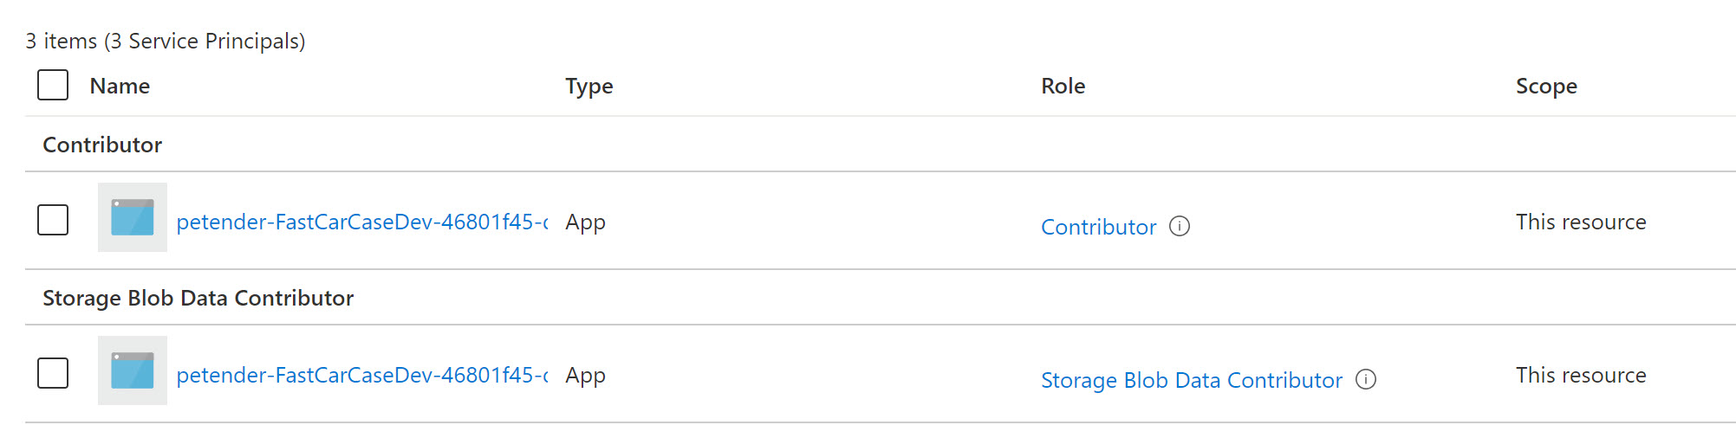Click 'This resource' scope in Storage Blob row
This screenshot has height=425, width=1736.
pyautogui.click(x=1580, y=376)
